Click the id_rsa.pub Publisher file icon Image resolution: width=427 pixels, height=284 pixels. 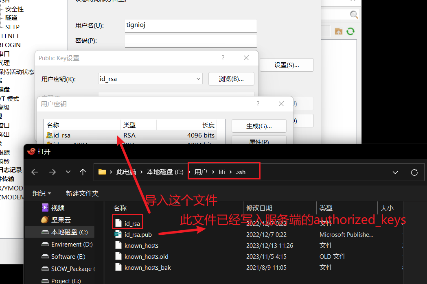tap(118, 234)
